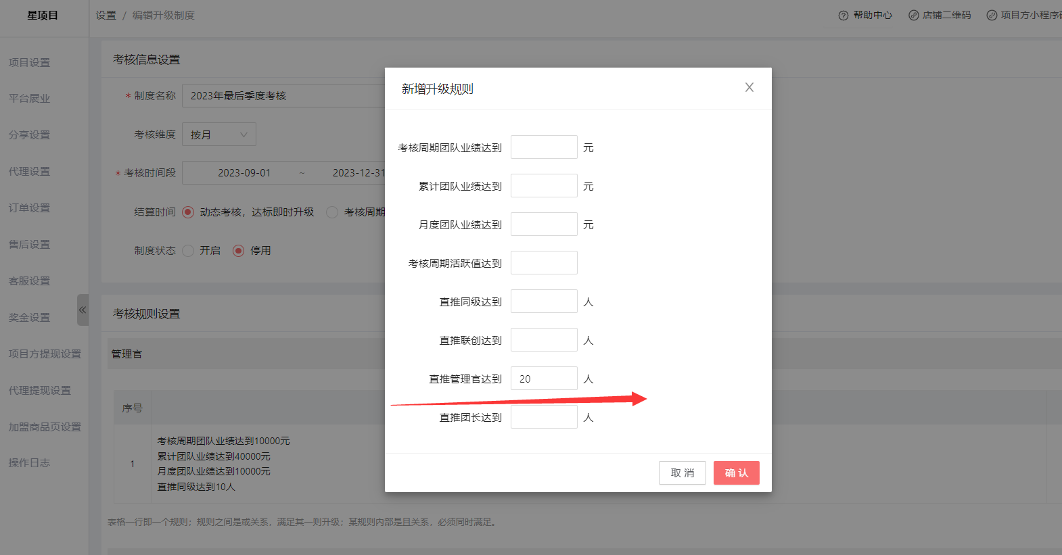The image size is (1062, 555).
Task: Click the 设置 breadcrumb link
Action: pyautogui.click(x=106, y=16)
